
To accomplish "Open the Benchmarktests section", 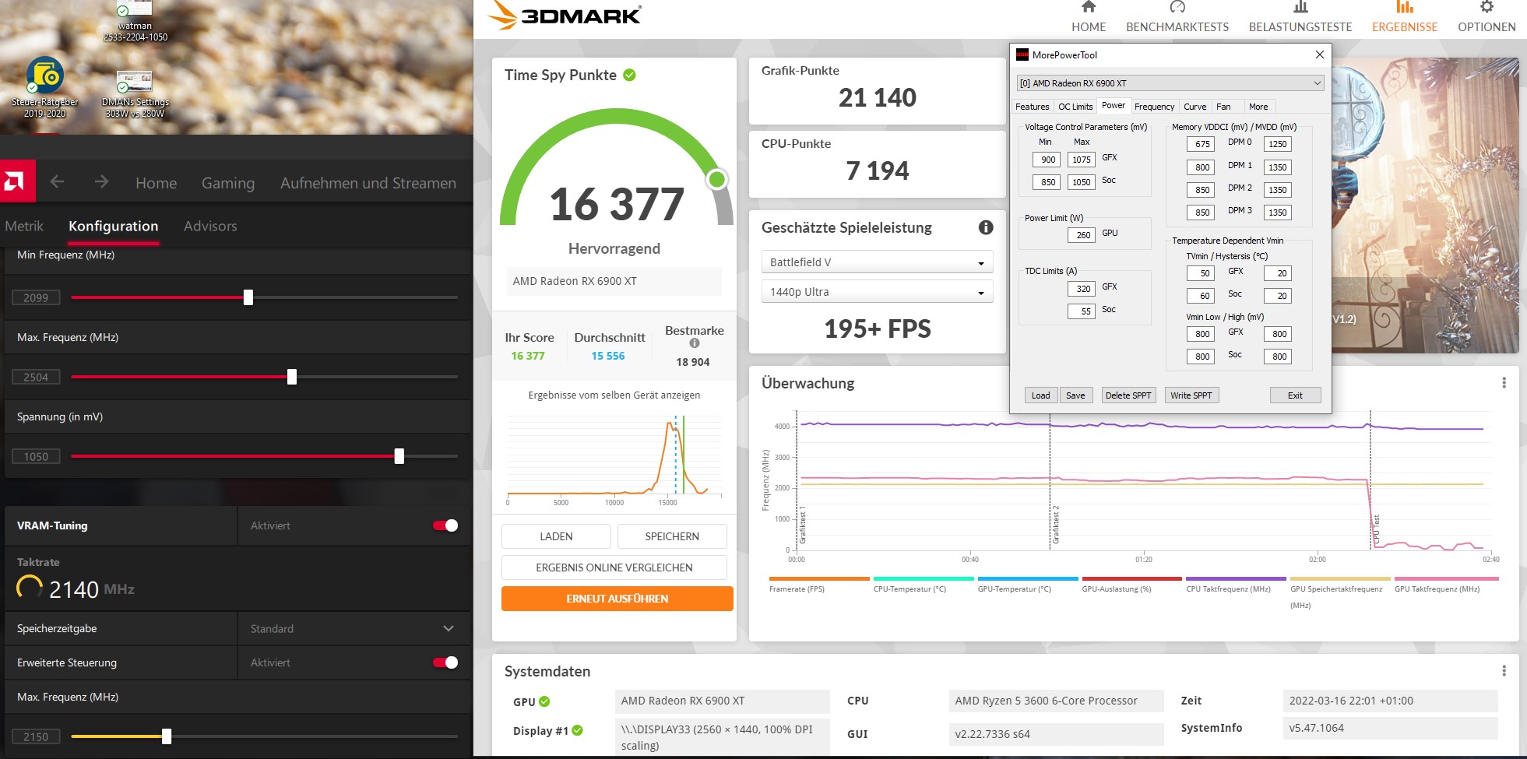I will pyautogui.click(x=1177, y=17).
